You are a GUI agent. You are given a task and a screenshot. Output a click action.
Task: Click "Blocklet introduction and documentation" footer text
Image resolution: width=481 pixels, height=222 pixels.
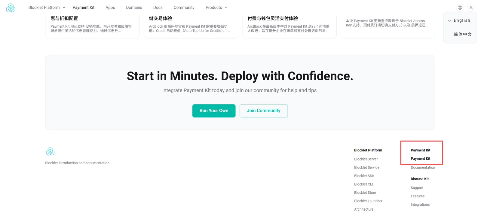pos(77,163)
